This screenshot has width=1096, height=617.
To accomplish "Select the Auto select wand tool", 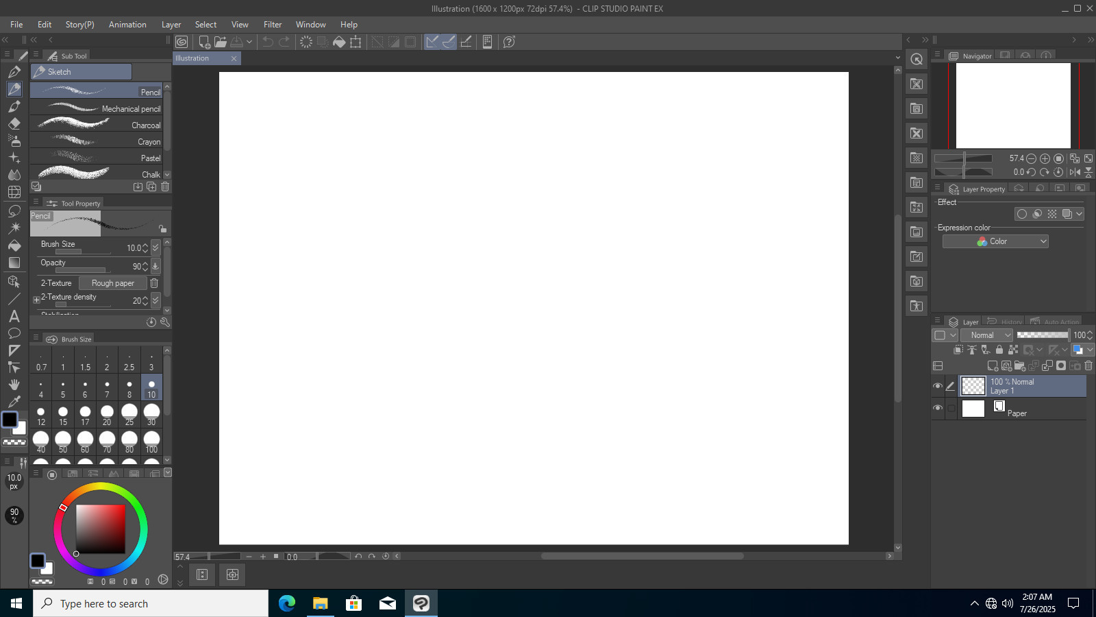I will [14, 228].
